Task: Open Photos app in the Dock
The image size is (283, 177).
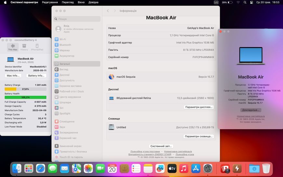Action: (x=88, y=168)
